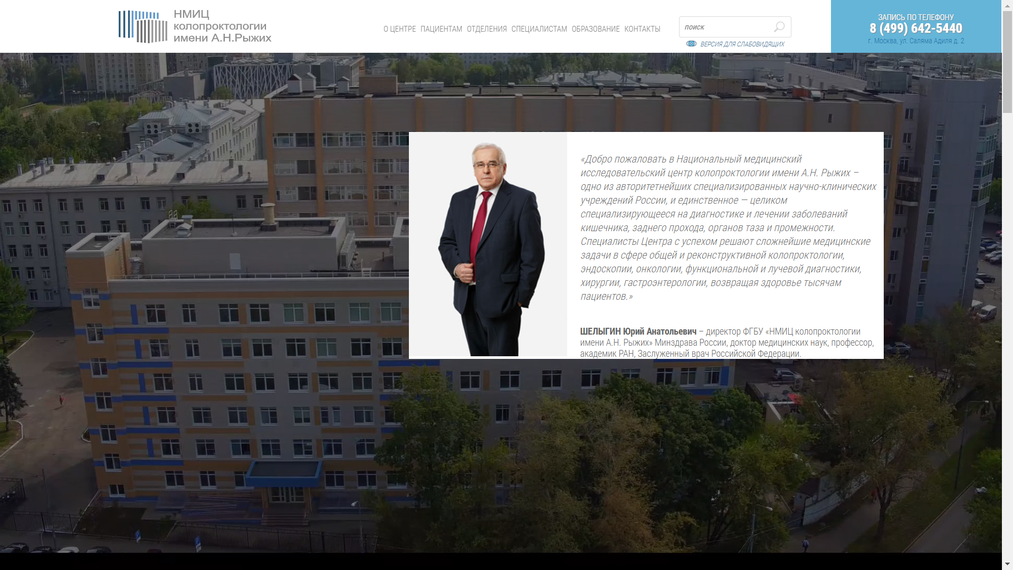Click the ЗАПИСЬ ПО ТЕЛЕФОНУ heading
Image resolution: width=1013 pixels, height=570 pixels.
tap(916, 17)
